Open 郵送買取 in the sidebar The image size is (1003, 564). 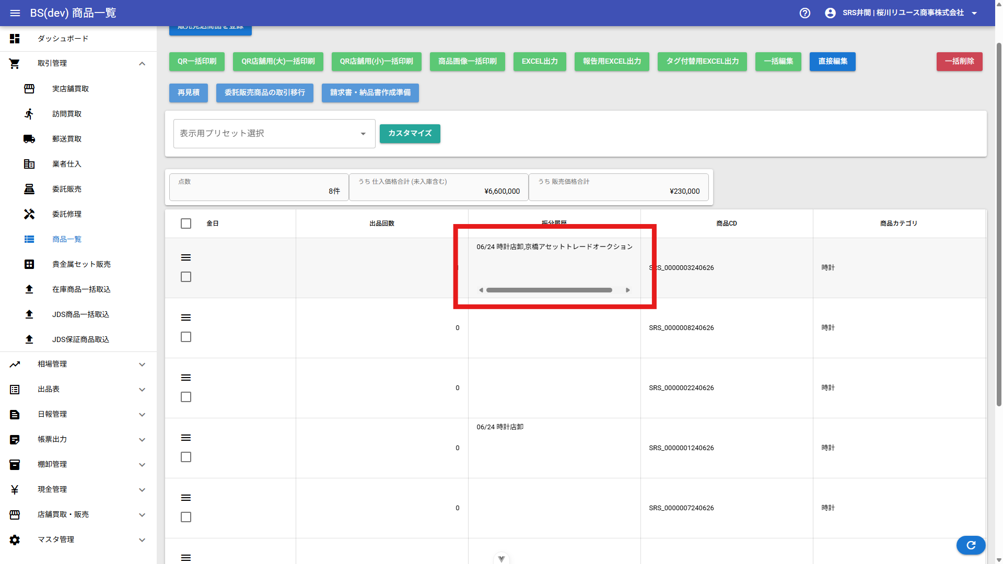point(67,139)
